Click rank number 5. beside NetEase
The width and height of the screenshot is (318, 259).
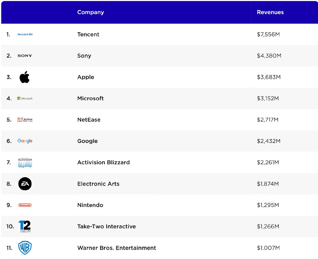(x=9, y=120)
